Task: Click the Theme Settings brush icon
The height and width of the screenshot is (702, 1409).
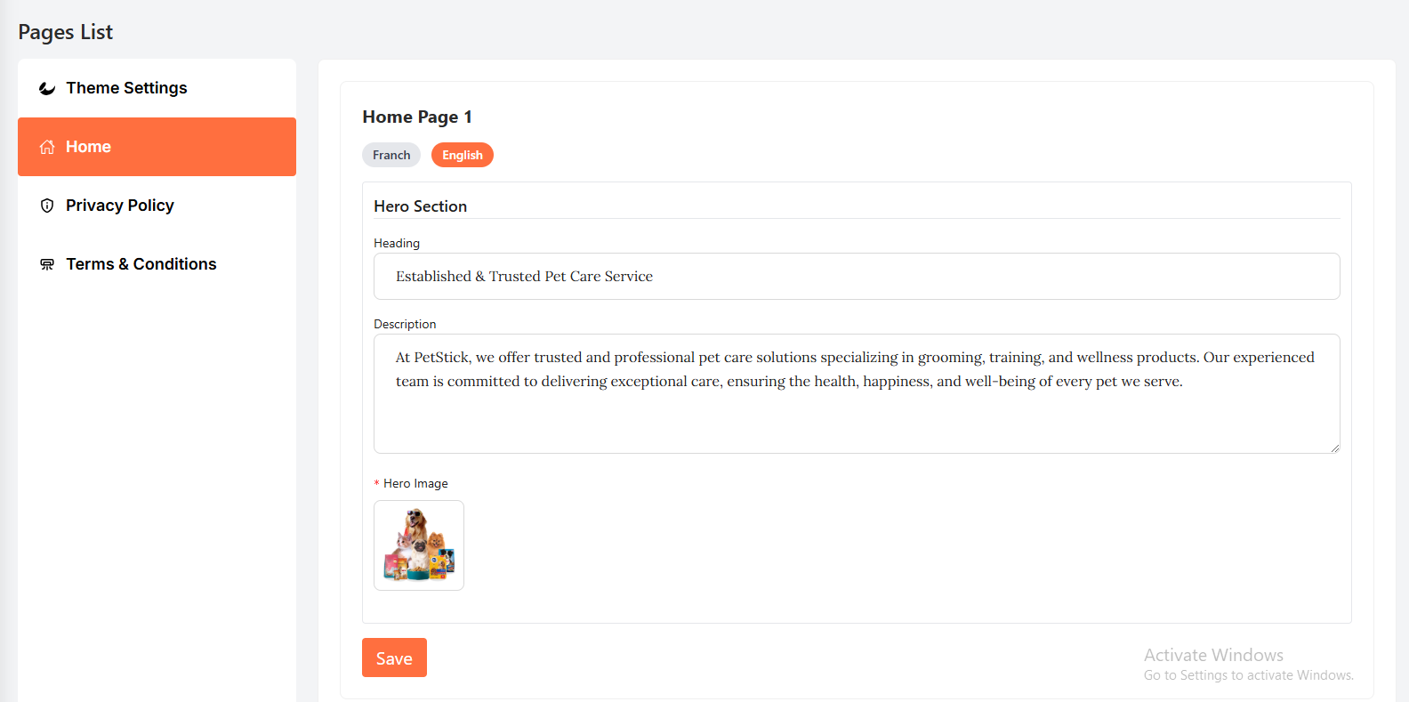Action: [47, 88]
